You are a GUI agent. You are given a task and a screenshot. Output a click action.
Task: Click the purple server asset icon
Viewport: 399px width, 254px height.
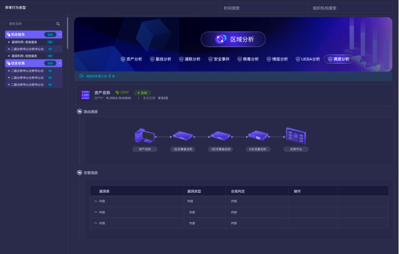pyautogui.click(x=86, y=95)
